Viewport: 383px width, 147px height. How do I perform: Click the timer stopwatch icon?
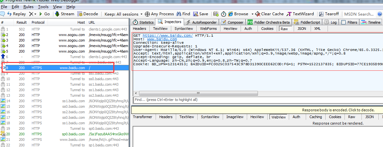[x=223, y=14]
